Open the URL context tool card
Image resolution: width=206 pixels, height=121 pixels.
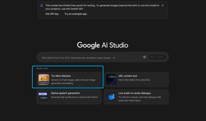coord(136,80)
